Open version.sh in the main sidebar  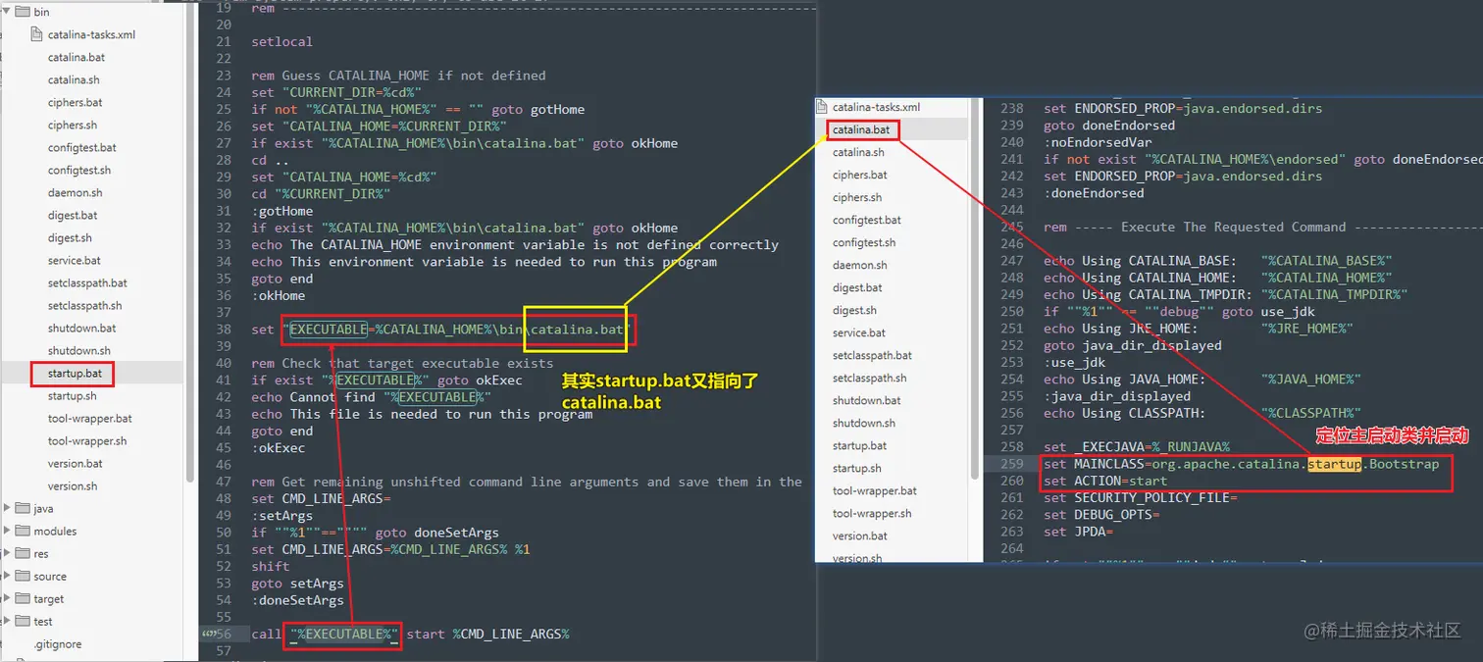coord(73,486)
